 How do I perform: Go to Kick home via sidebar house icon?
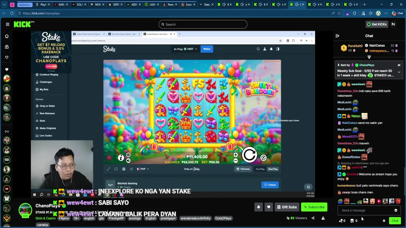pos(7,36)
